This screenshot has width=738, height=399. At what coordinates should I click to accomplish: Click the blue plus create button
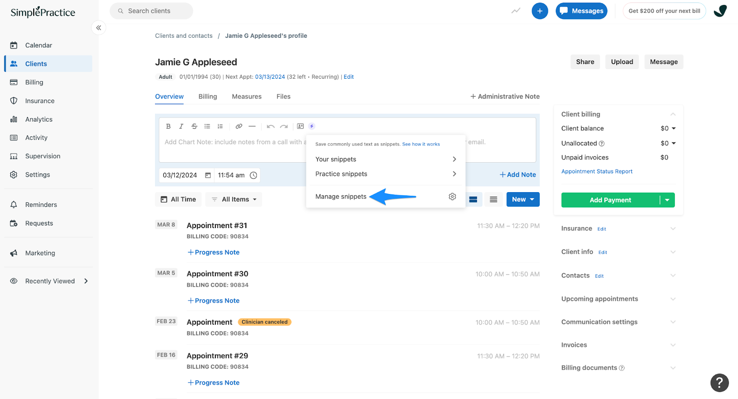click(539, 11)
